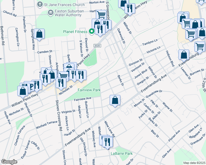
Task: Click the Florian Ave street label
Action: click(174, 136)
